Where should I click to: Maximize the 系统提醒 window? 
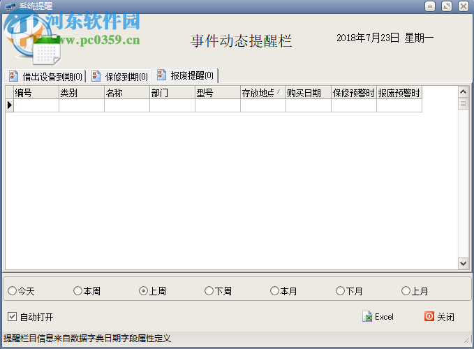pyautogui.click(x=447, y=6)
